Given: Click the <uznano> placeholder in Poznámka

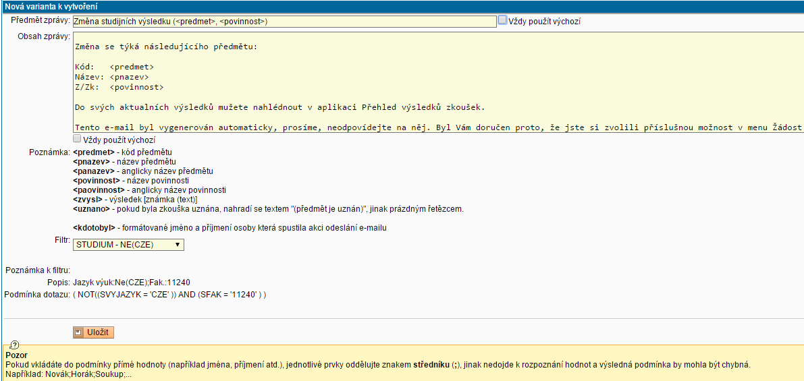Looking at the screenshot, I should 91,209.
